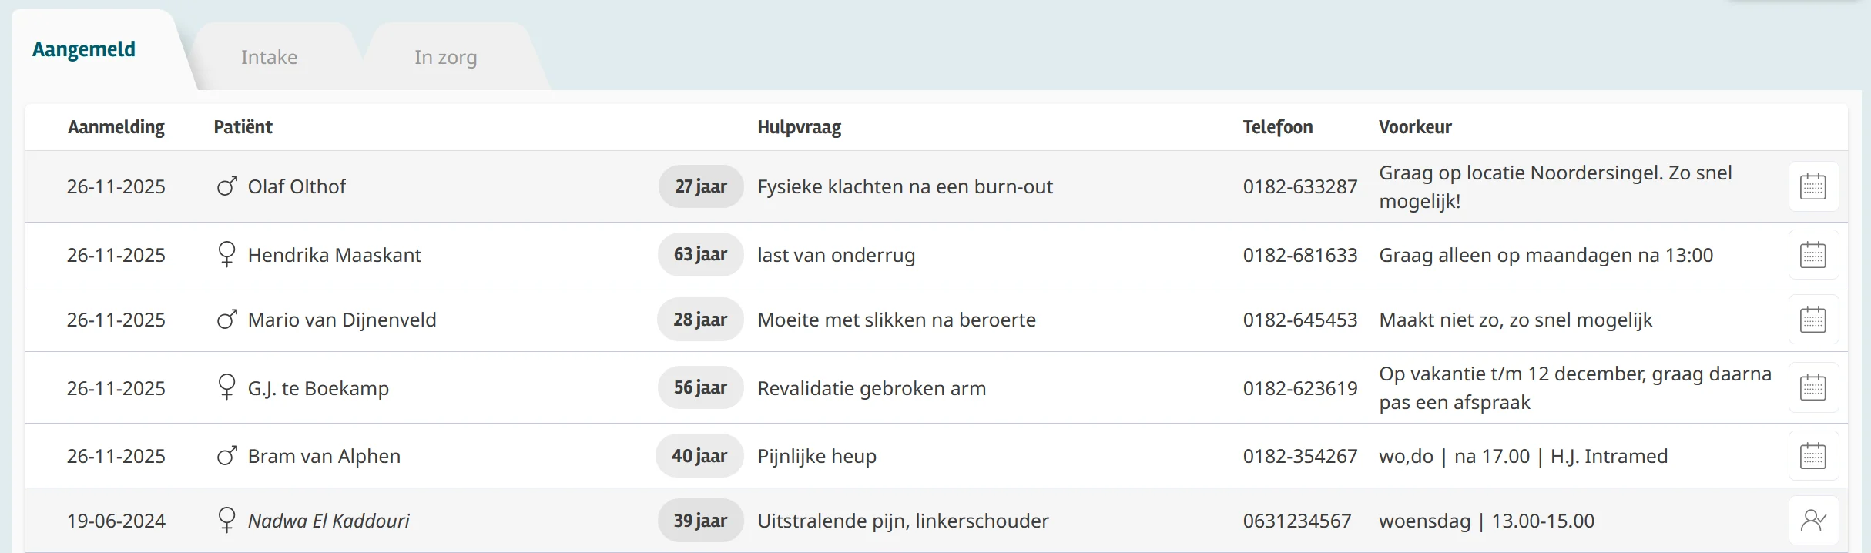
Task: Click calendar icon for Bram van Alphen
Action: pos(1812,456)
